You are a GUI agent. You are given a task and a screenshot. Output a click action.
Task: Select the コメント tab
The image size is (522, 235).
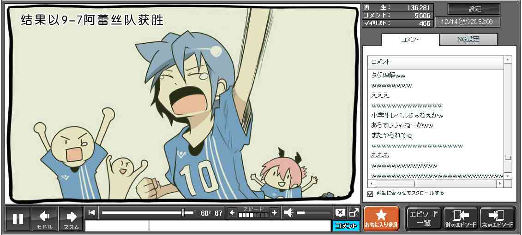pos(410,40)
